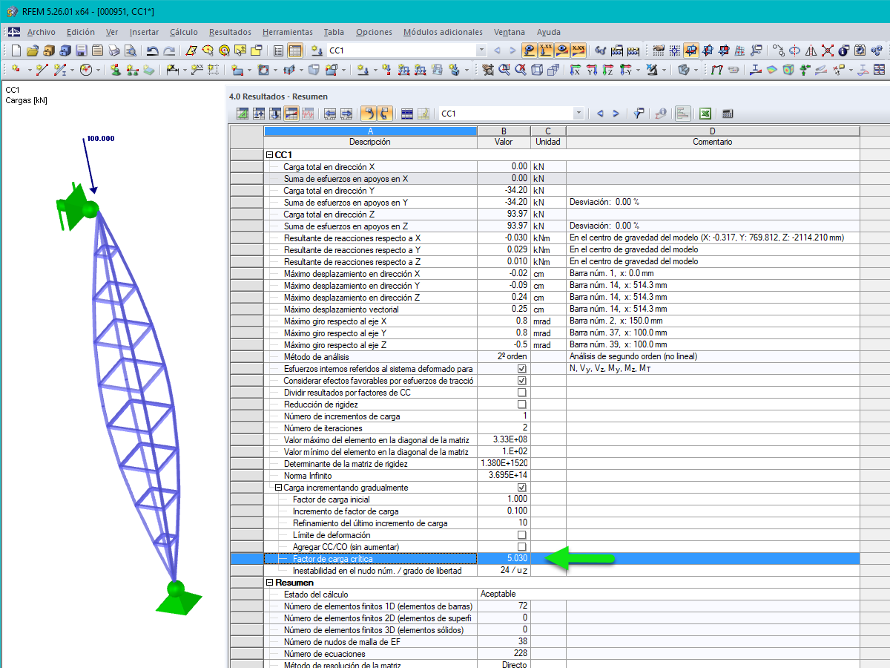890x668 pixels.
Task: Collapse the Resumen group
Action: tap(268, 583)
